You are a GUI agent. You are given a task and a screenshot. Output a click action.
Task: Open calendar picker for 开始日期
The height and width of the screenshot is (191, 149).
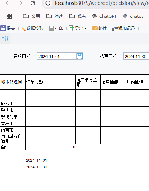[x=80, y=56]
